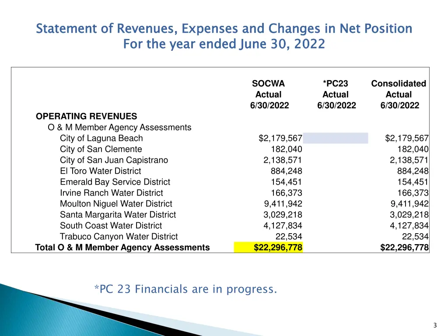Click the Consolidated value for Irvine Ranch Water District
448x336 pixels.
coord(413,193)
